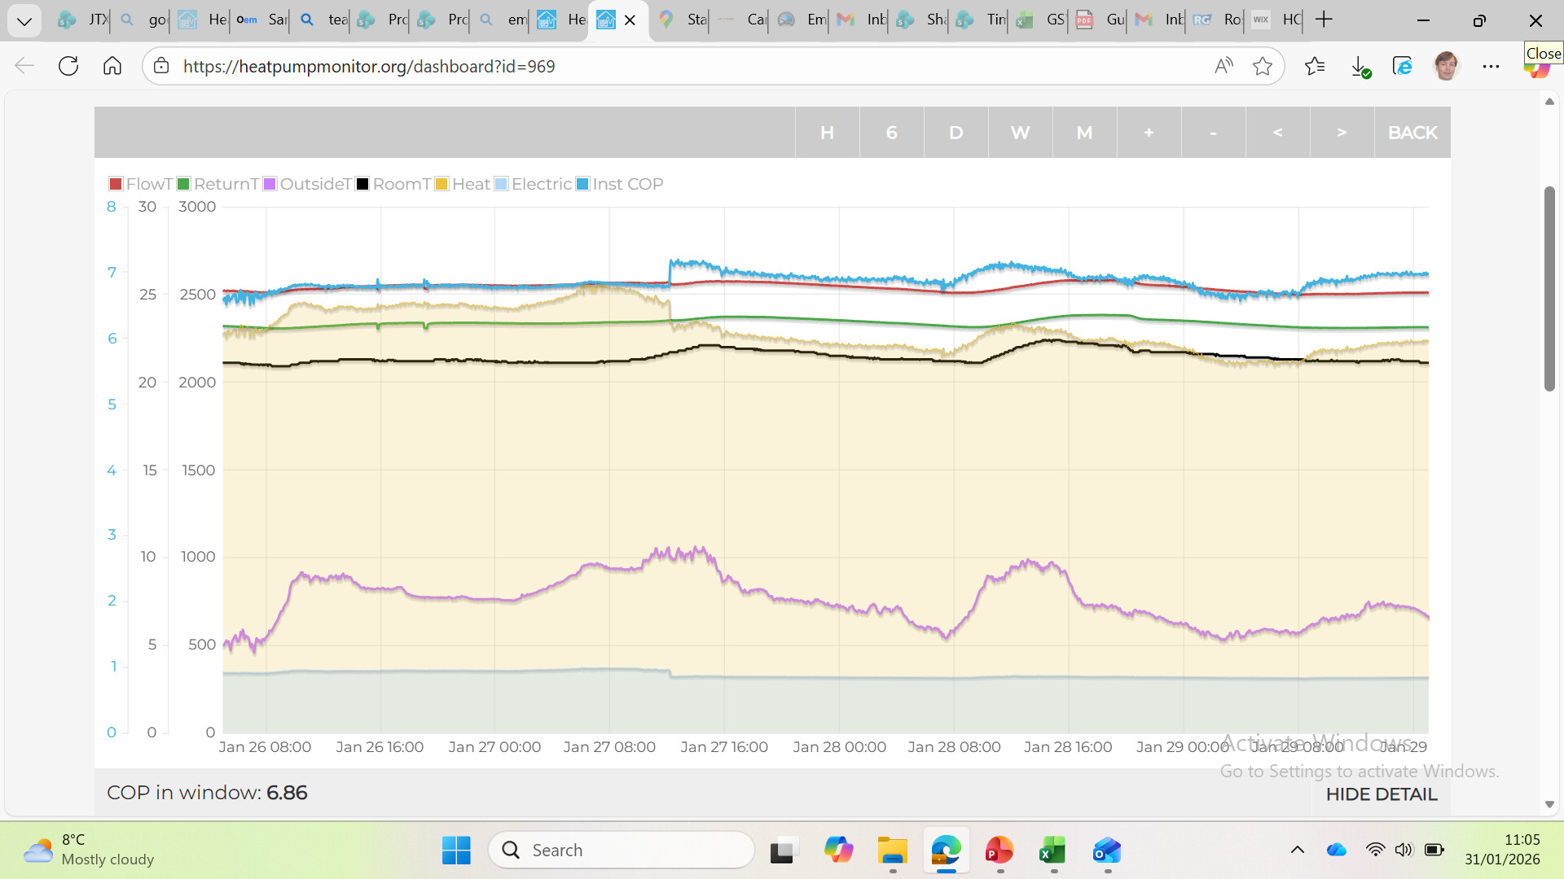
Task: Open Excel from the taskbar
Action: [1052, 851]
